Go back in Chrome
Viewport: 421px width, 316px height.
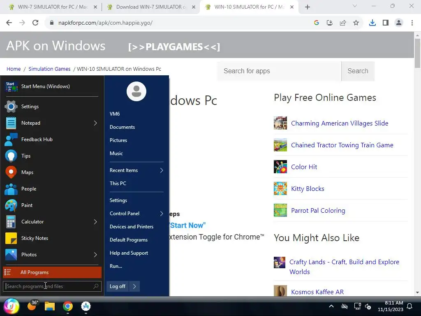(x=9, y=23)
